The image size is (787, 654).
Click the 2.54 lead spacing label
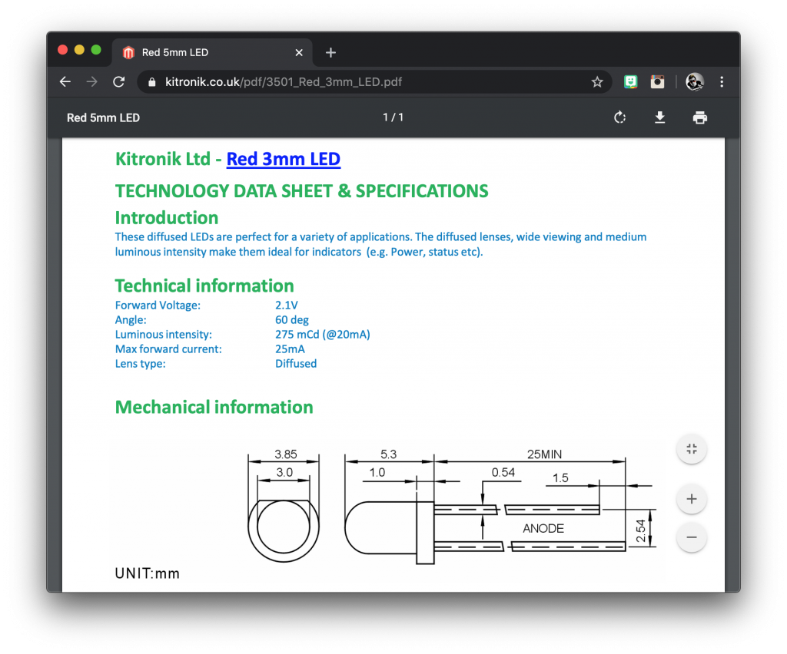click(640, 531)
